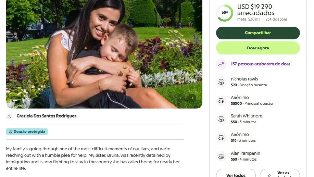Click the carousel slide indicator dot on photo
314x177 pixels.
coord(15,100)
